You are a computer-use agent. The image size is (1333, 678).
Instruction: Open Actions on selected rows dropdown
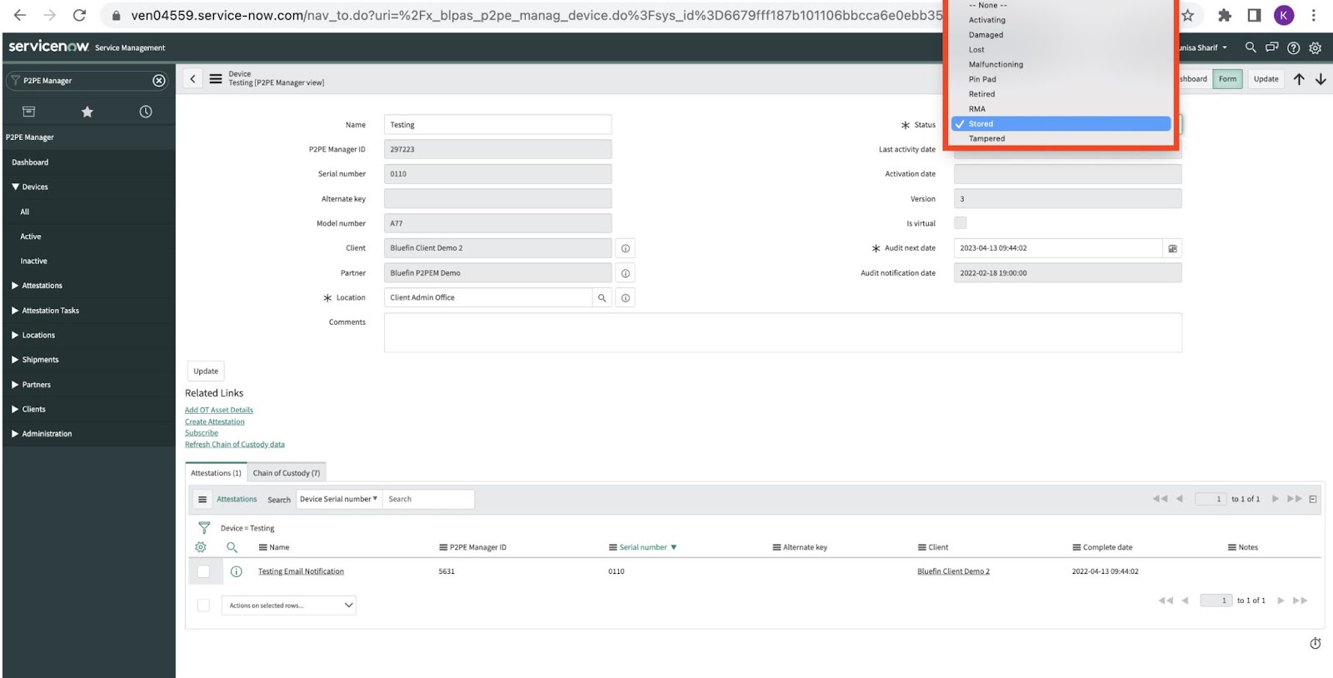288,606
